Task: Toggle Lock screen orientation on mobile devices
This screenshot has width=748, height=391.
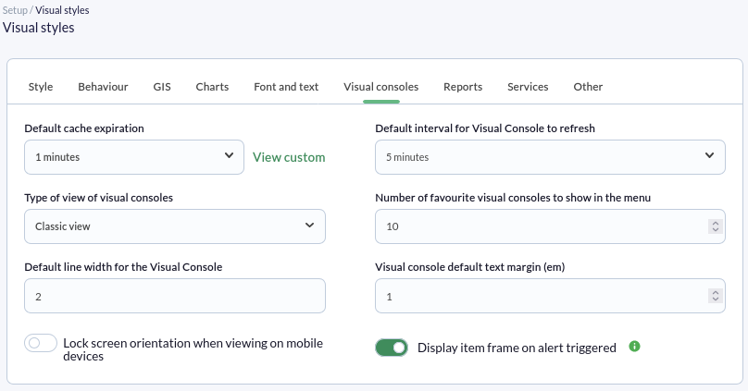Action: [x=41, y=343]
